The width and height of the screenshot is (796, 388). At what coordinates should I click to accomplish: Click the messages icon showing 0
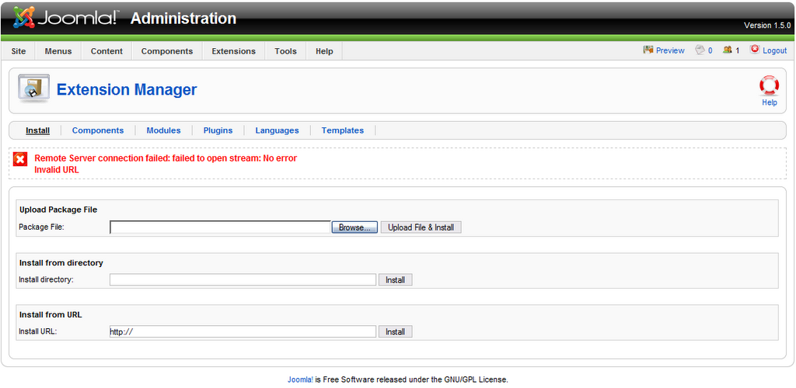700,50
